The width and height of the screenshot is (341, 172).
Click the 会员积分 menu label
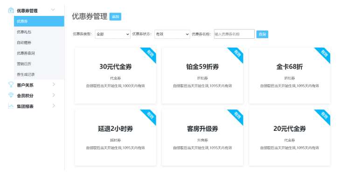[x=25, y=96]
